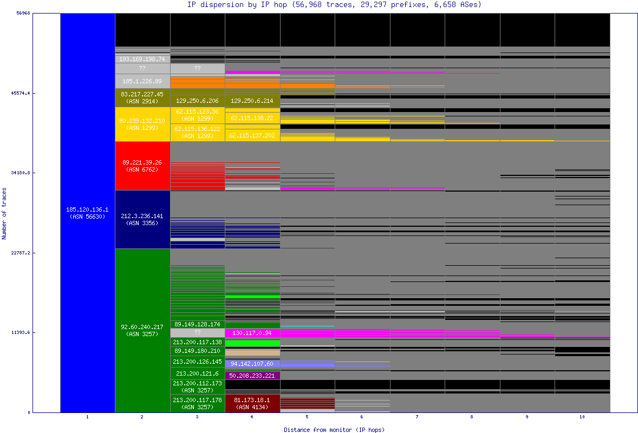638x433 pixels.
Task: Select the red 89.221.39.26 ASN 6762 block
Action: coord(142,166)
